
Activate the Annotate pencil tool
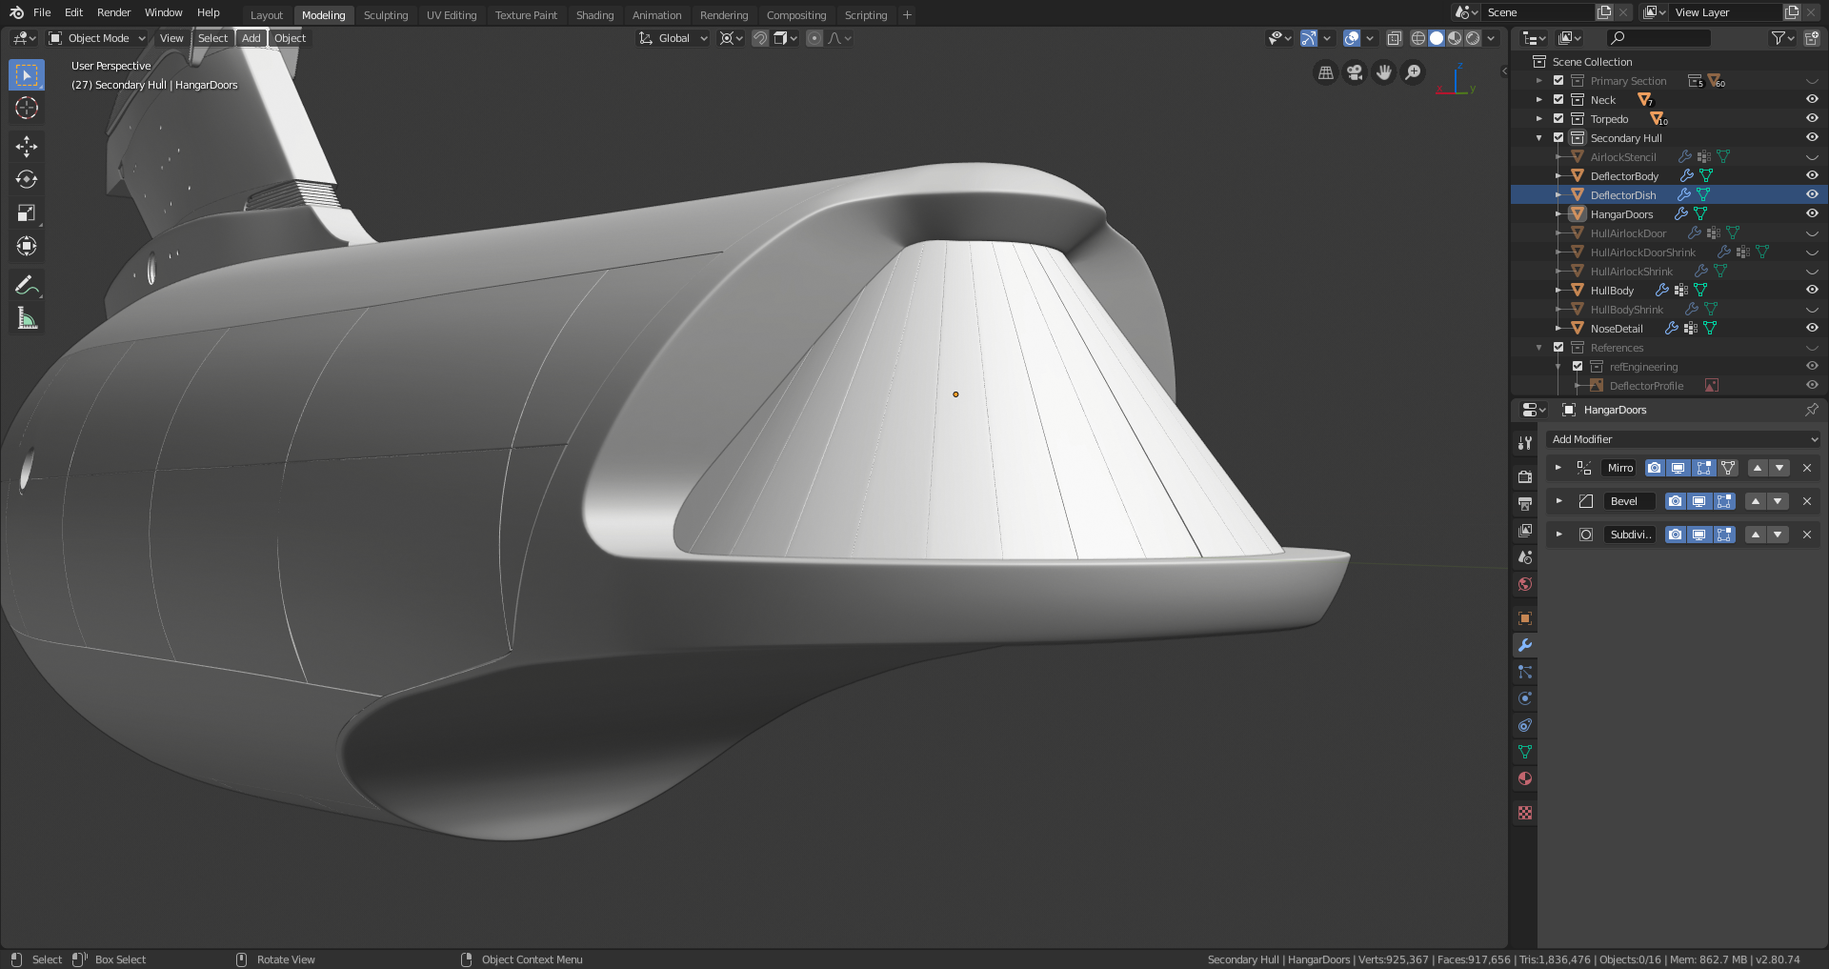pos(27,285)
